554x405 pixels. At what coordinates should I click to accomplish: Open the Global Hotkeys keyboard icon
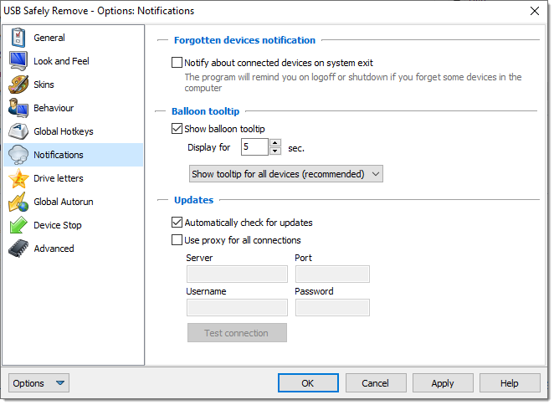pos(18,131)
